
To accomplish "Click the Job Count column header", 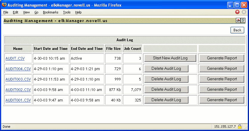I will (132, 49).
